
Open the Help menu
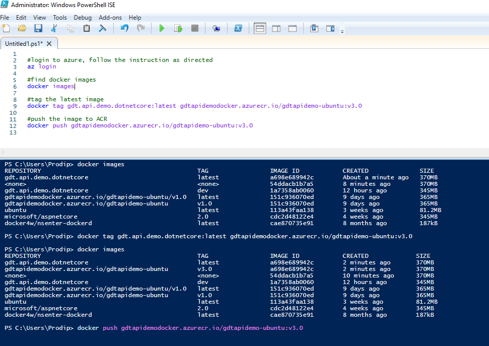pos(135,18)
